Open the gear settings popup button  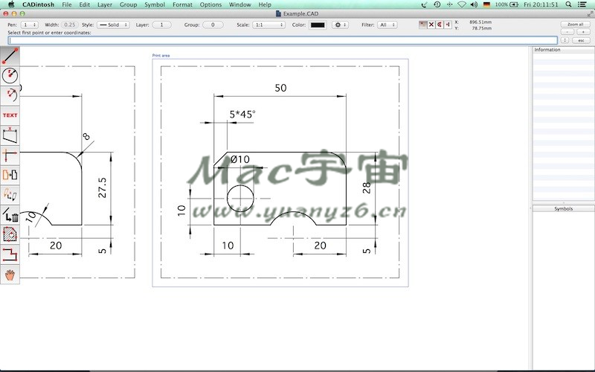(341, 25)
